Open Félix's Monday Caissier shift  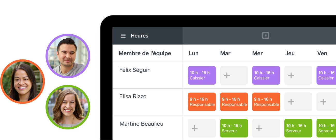coord(202,75)
